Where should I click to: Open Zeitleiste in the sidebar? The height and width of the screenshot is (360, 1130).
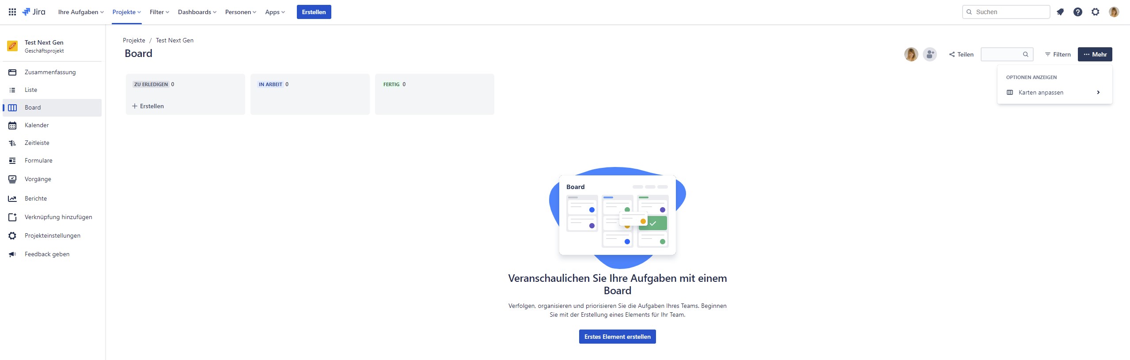[52, 143]
